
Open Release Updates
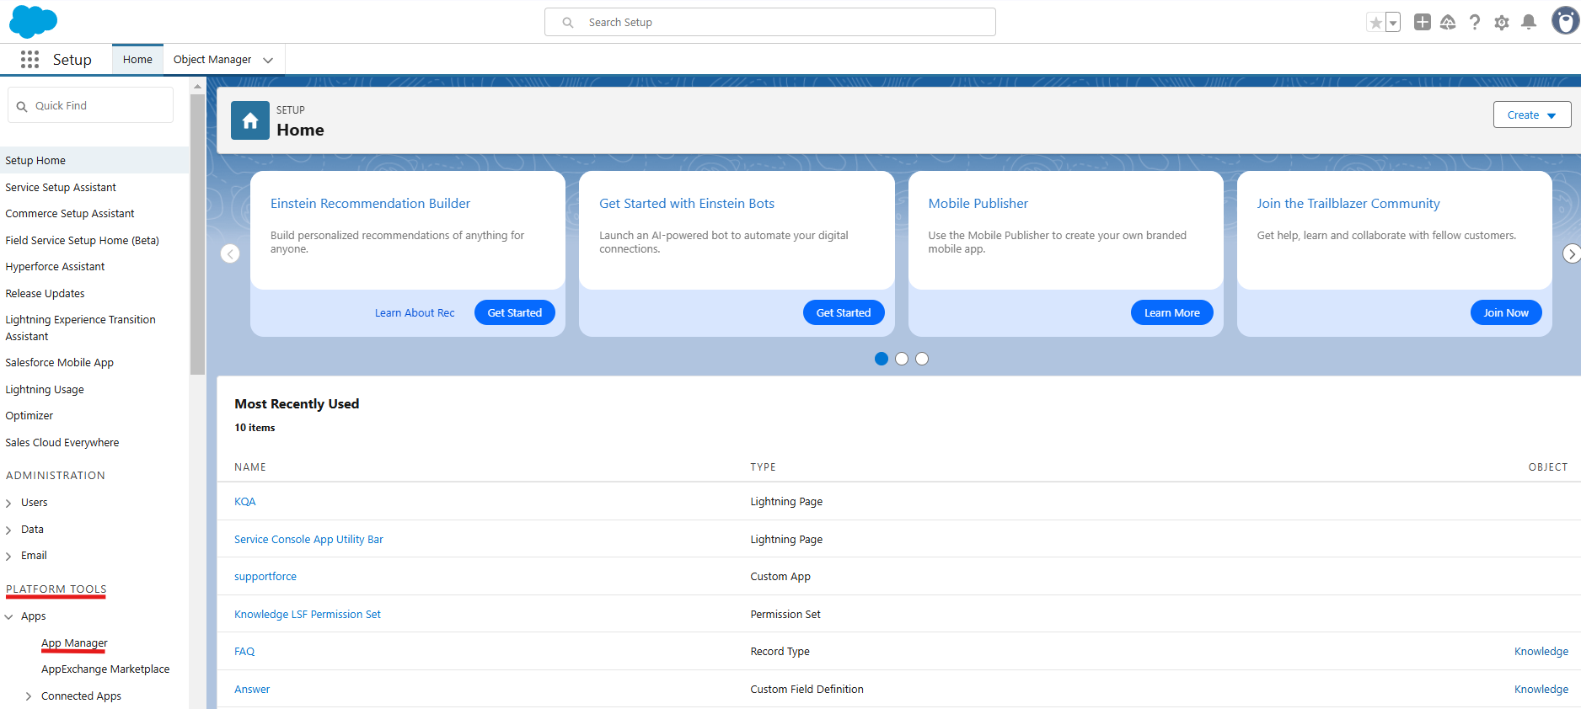(x=45, y=293)
